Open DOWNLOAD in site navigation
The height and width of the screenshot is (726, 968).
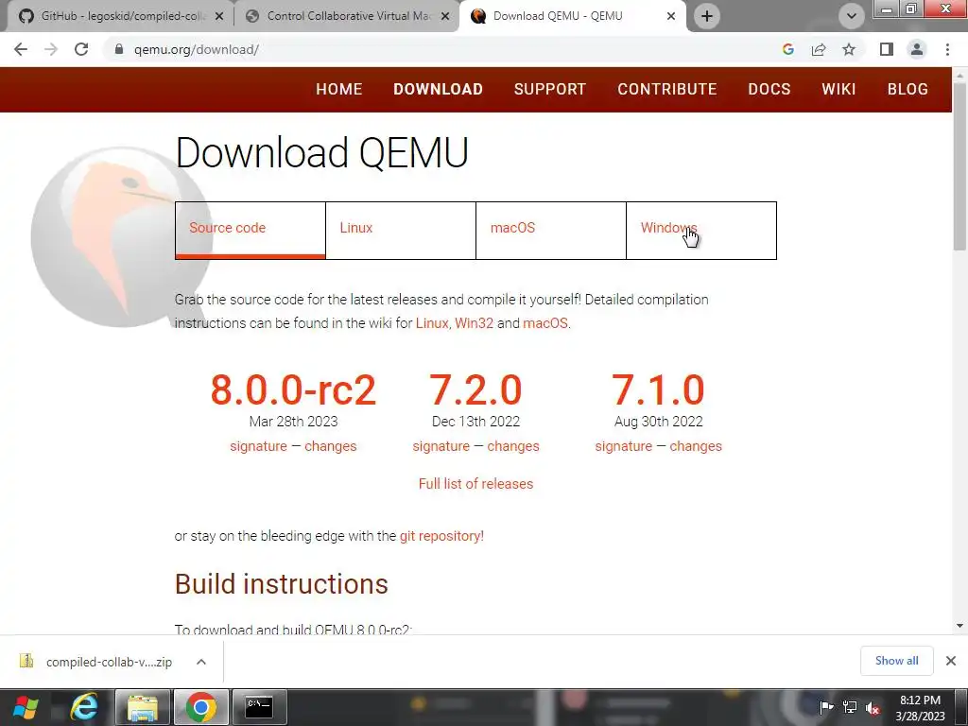coord(439,89)
